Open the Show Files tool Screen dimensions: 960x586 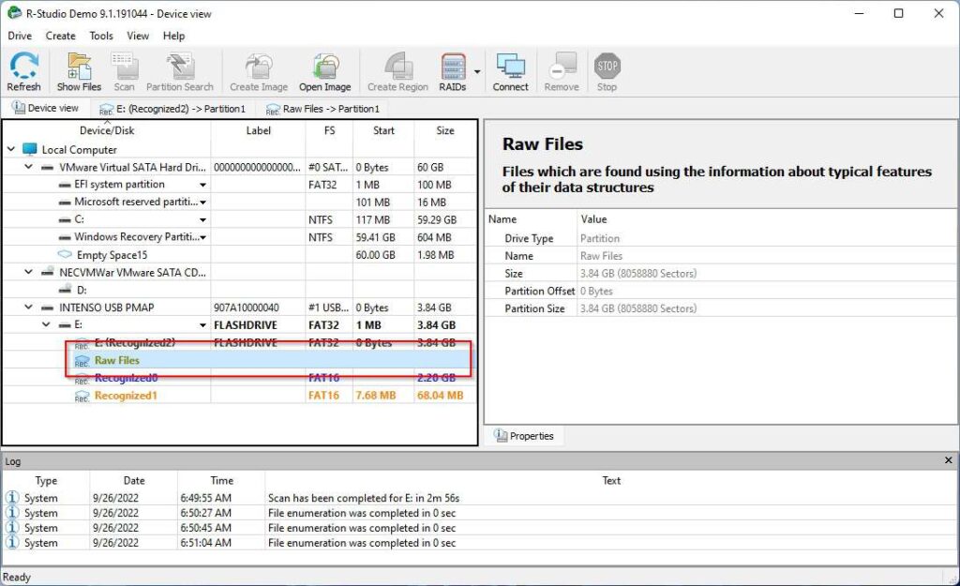click(x=78, y=69)
